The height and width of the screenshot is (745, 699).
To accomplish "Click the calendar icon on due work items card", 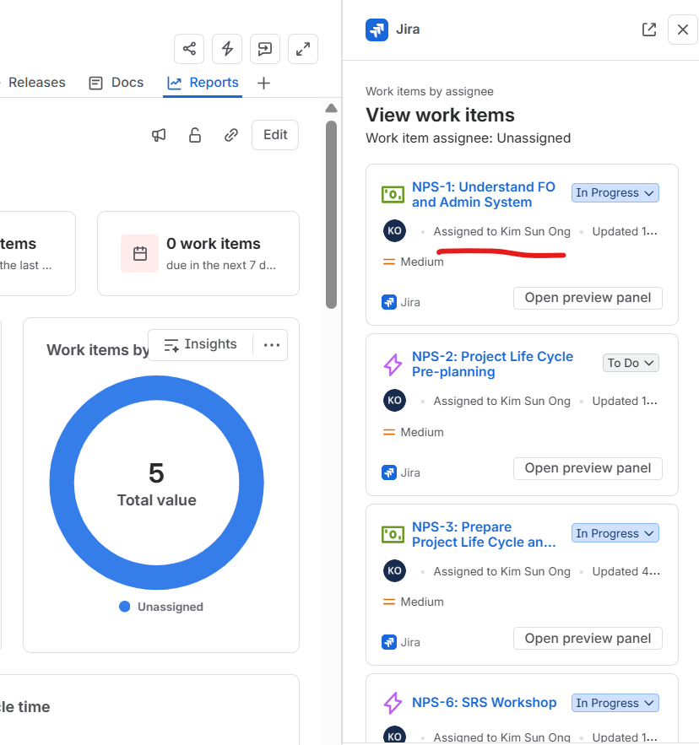I will point(140,253).
